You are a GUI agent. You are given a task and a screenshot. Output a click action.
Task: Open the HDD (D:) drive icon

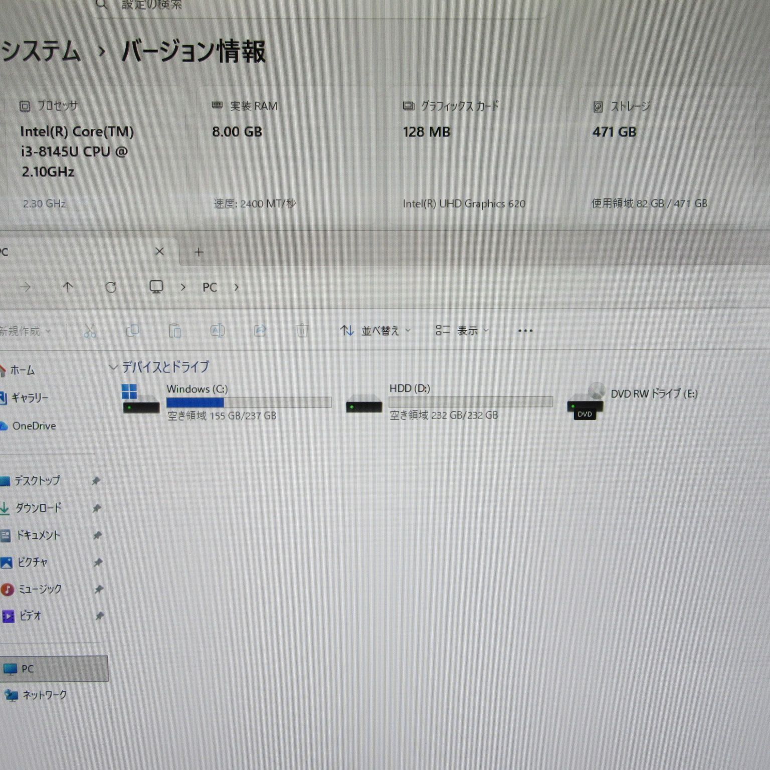click(x=364, y=404)
